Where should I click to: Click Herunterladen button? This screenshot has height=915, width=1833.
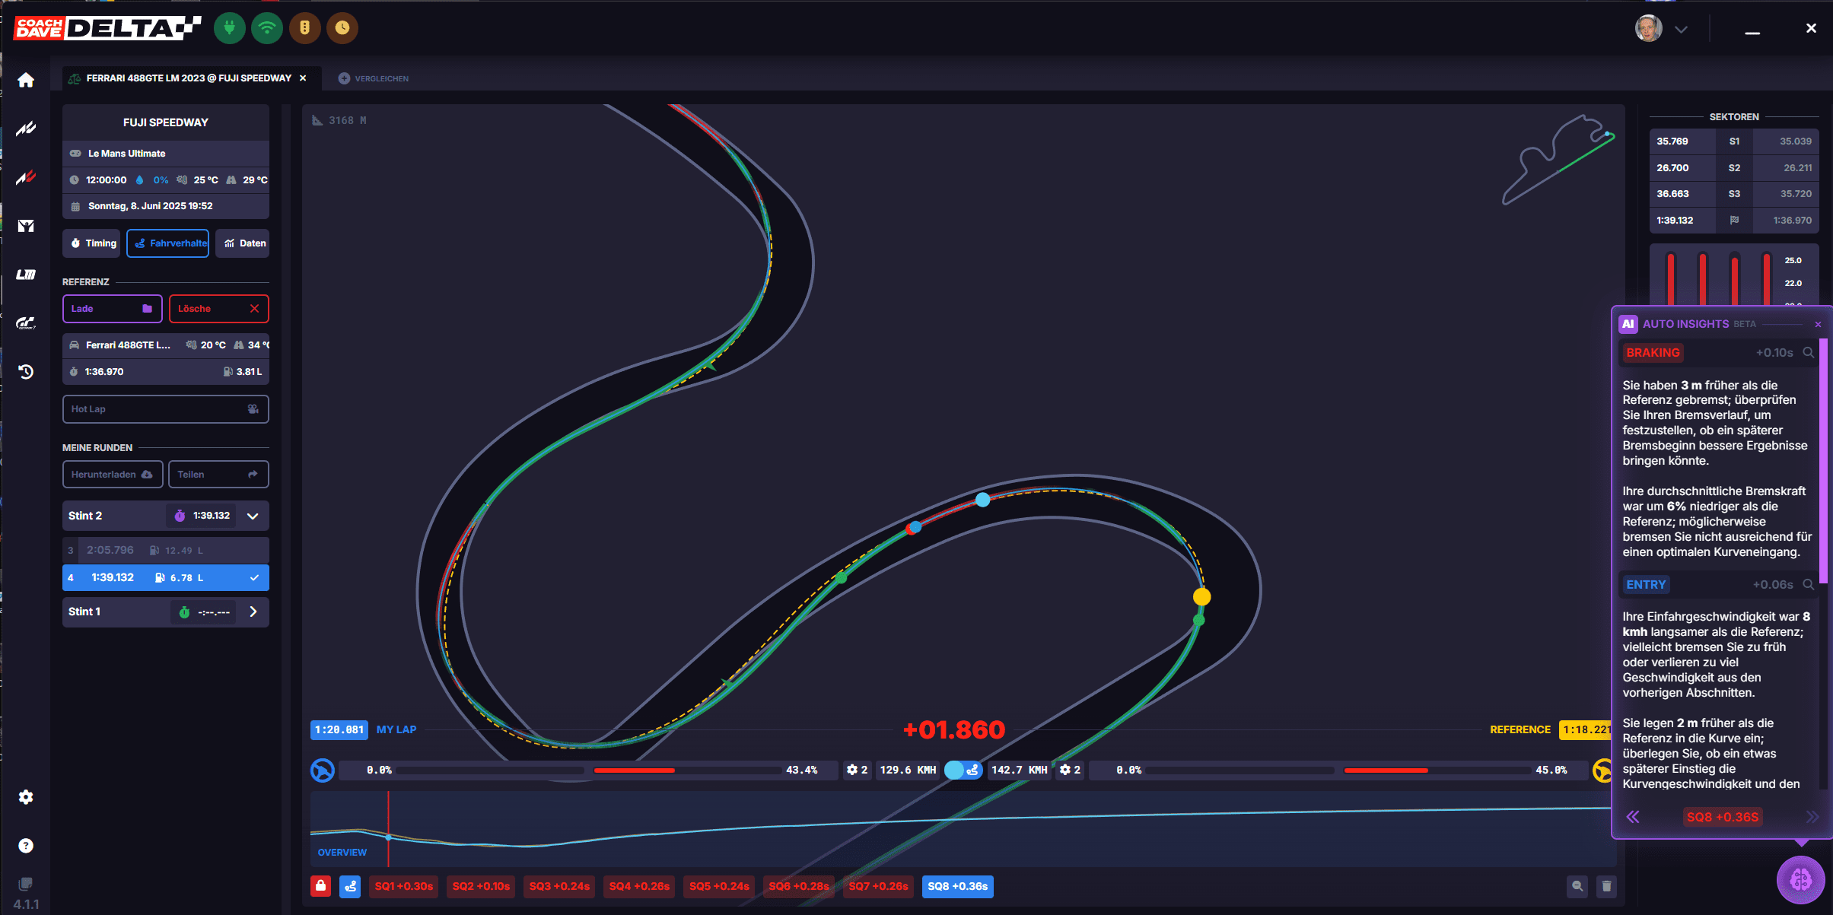coord(112,475)
